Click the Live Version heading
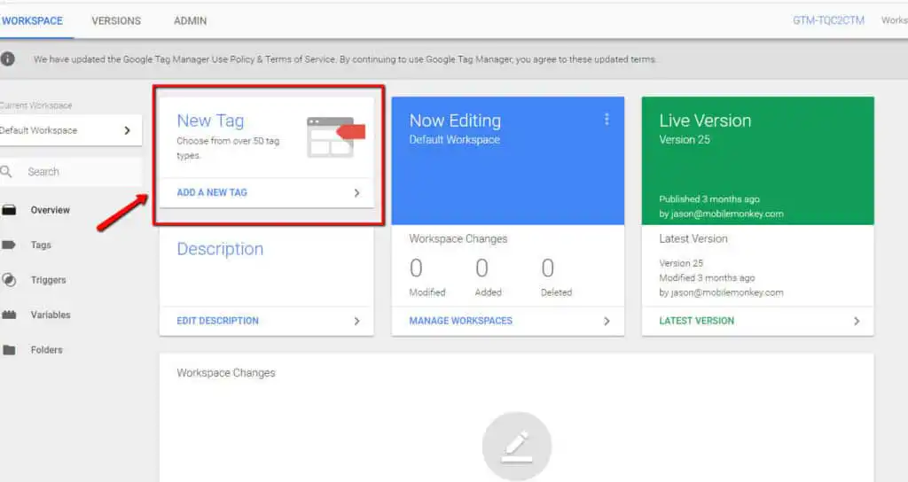 (x=705, y=120)
